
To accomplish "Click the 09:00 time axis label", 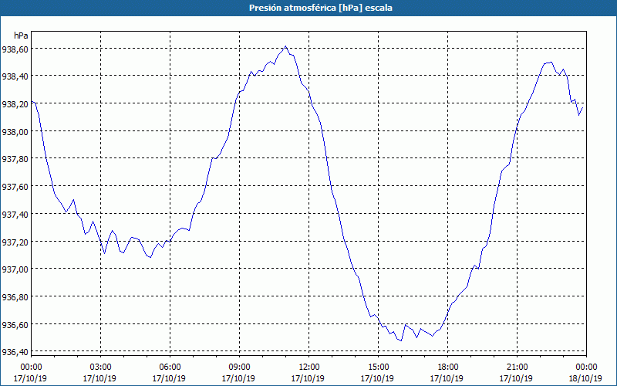I will tap(239, 367).
